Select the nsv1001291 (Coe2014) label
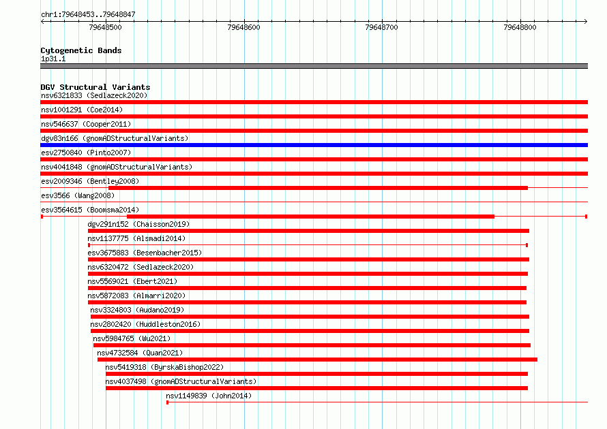 [82, 110]
